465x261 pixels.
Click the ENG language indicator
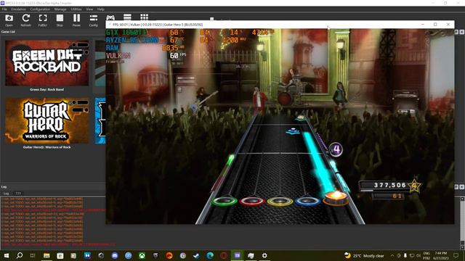pyautogui.click(x=426, y=256)
